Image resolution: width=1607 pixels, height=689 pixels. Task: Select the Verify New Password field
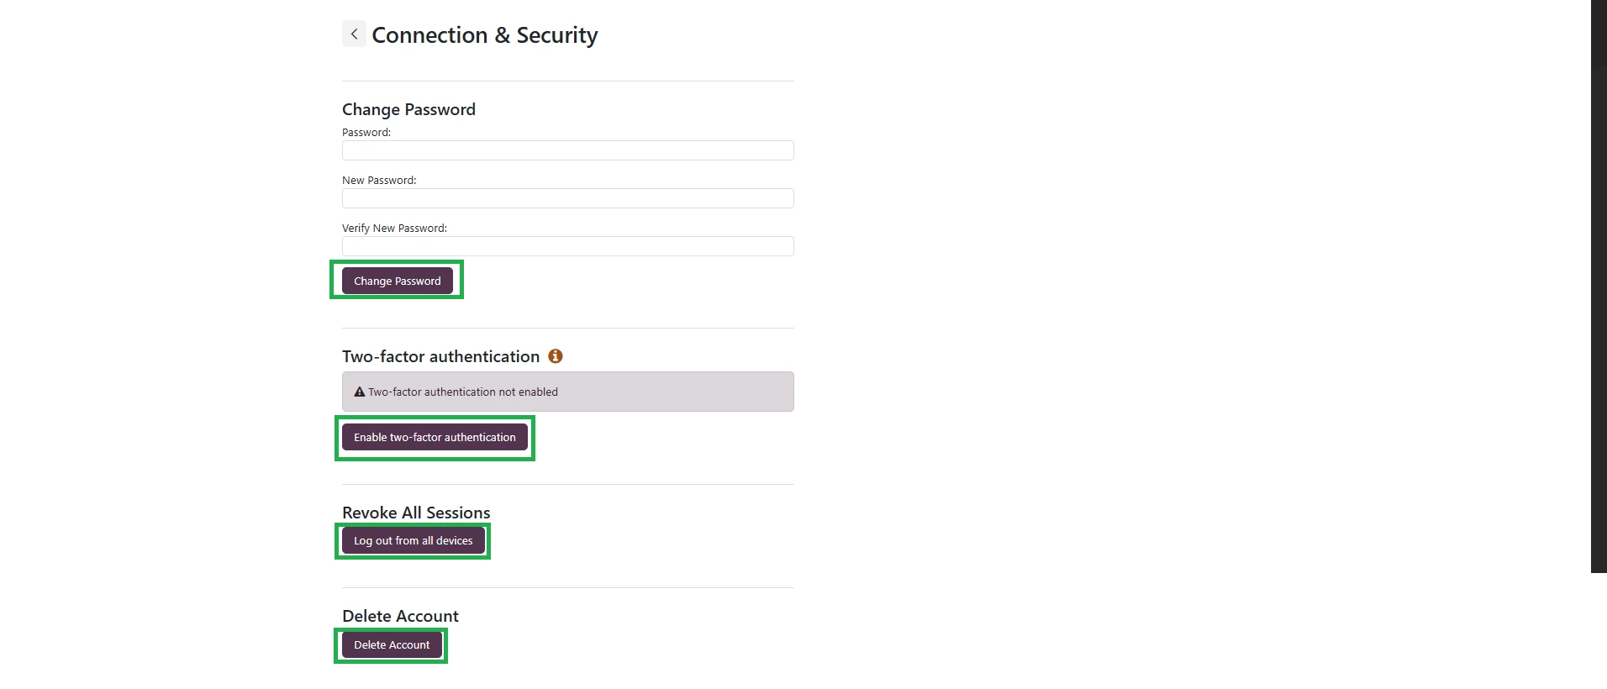tap(567, 246)
